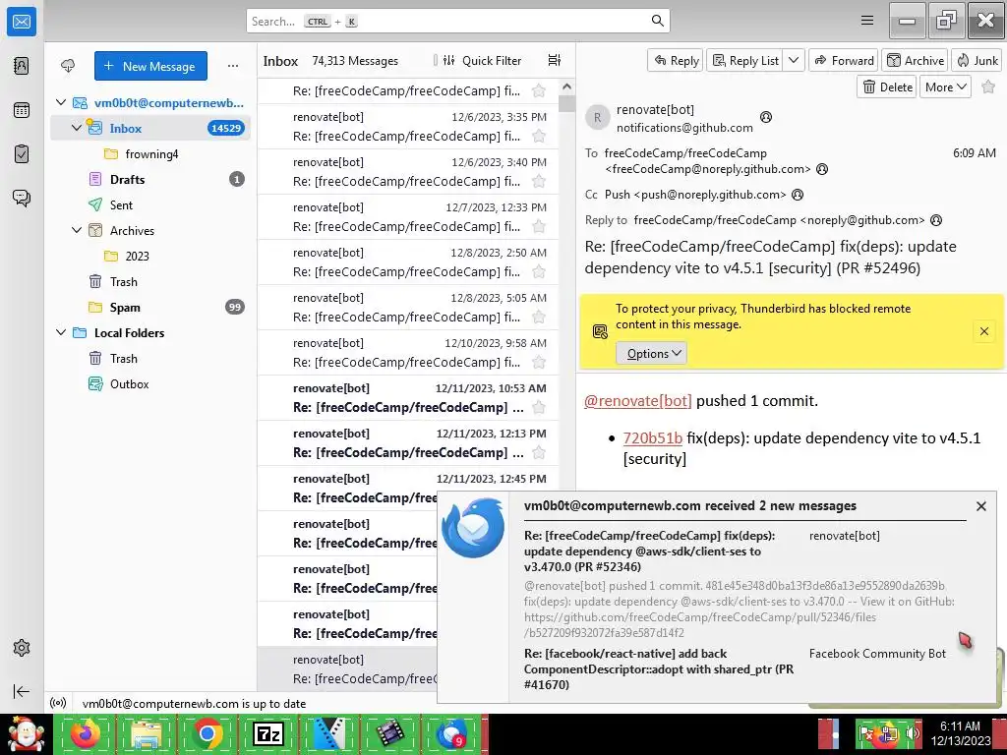
Task: Click the message list scrollbar up arrow
Action: click(x=566, y=87)
